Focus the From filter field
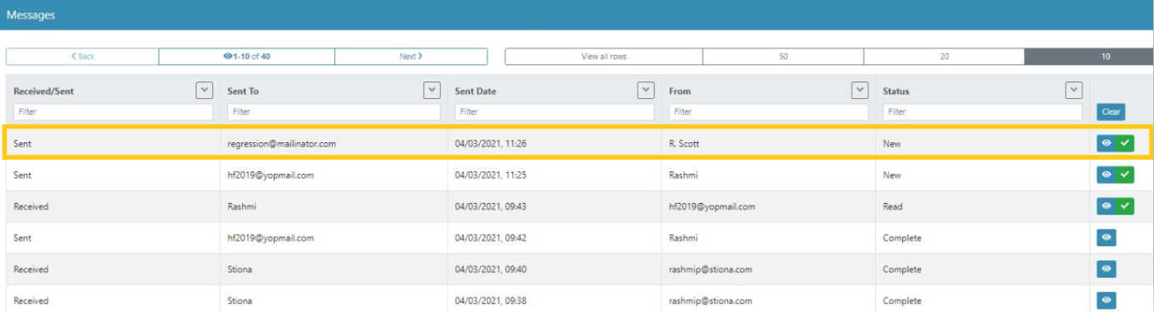 click(x=769, y=111)
